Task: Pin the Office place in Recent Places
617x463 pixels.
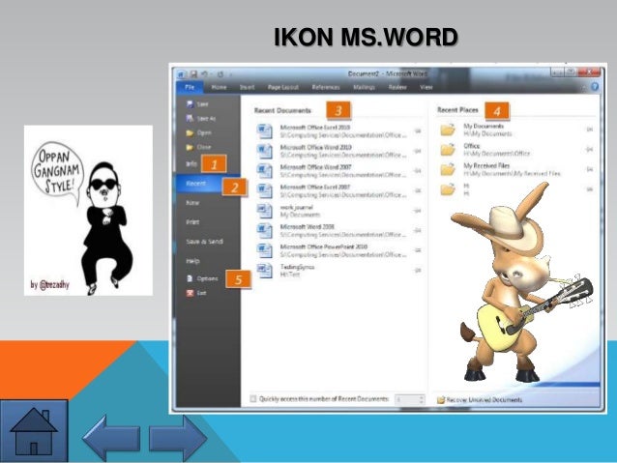Action: click(590, 149)
